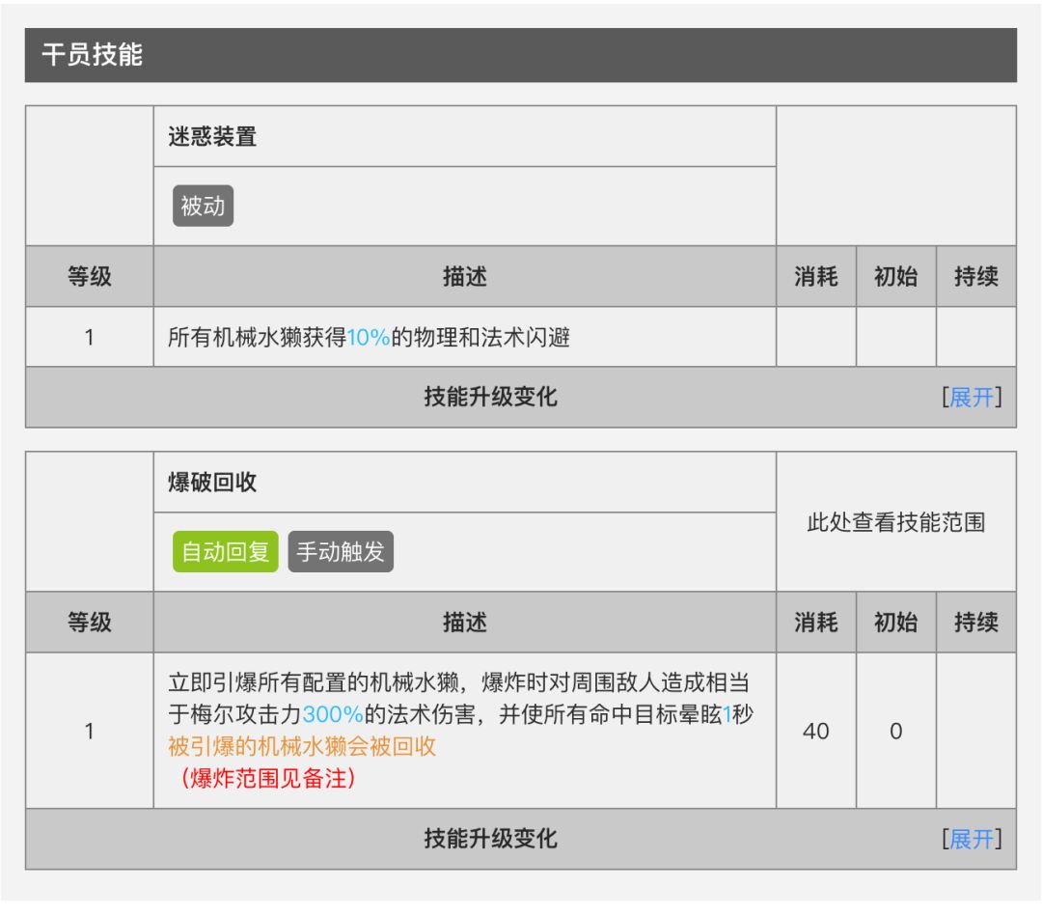Click the 被动 tag
Viewport: 1042px width, 915px height.
pyautogui.click(x=204, y=206)
